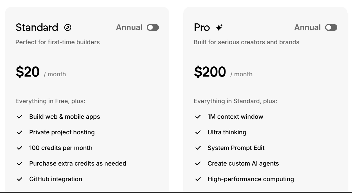Click the High-performance computing feature text
Image resolution: width=352 pixels, height=193 pixels.
[251, 179]
